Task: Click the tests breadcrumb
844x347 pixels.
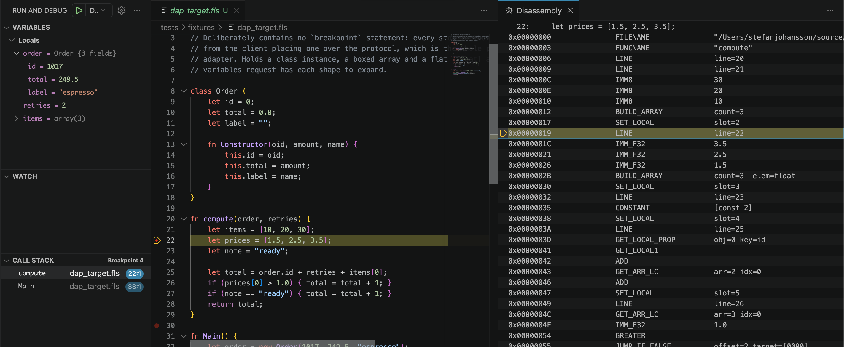Action: (169, 28)
